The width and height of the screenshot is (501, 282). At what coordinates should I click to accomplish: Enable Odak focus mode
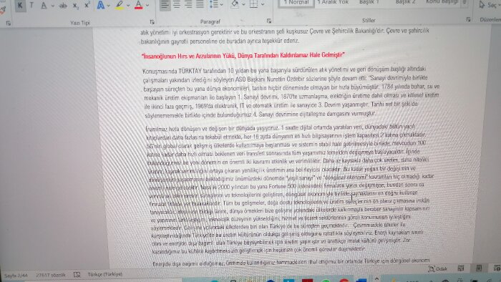[x=438, y=268]
